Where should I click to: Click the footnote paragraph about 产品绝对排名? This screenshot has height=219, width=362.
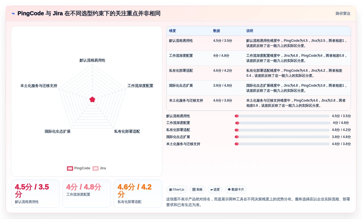pos(258,202)
